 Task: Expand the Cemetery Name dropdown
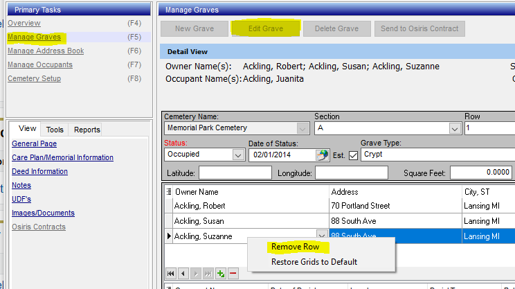[x=302, y=128]
